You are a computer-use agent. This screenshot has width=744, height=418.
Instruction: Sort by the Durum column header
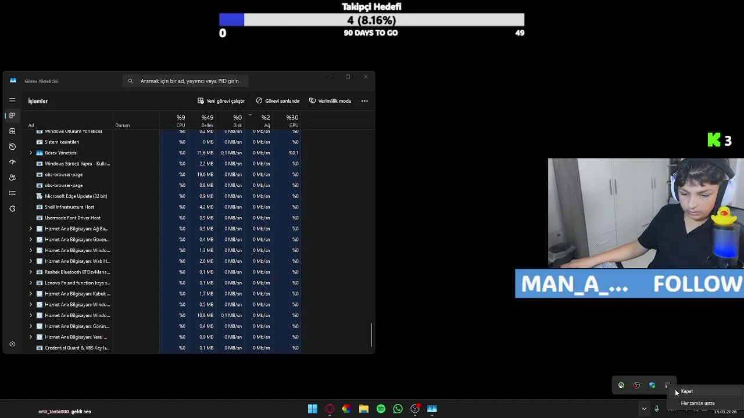coord(122,125)
